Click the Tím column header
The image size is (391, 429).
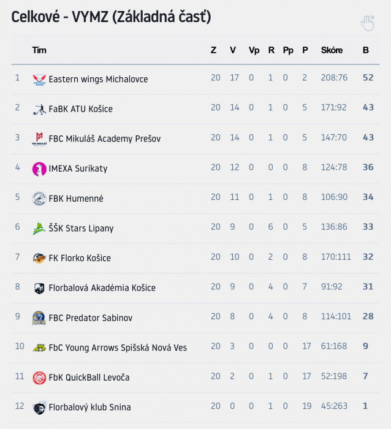(39, 50)
